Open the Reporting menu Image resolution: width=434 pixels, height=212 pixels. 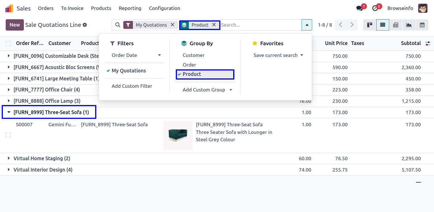click(x=130, y=8)
